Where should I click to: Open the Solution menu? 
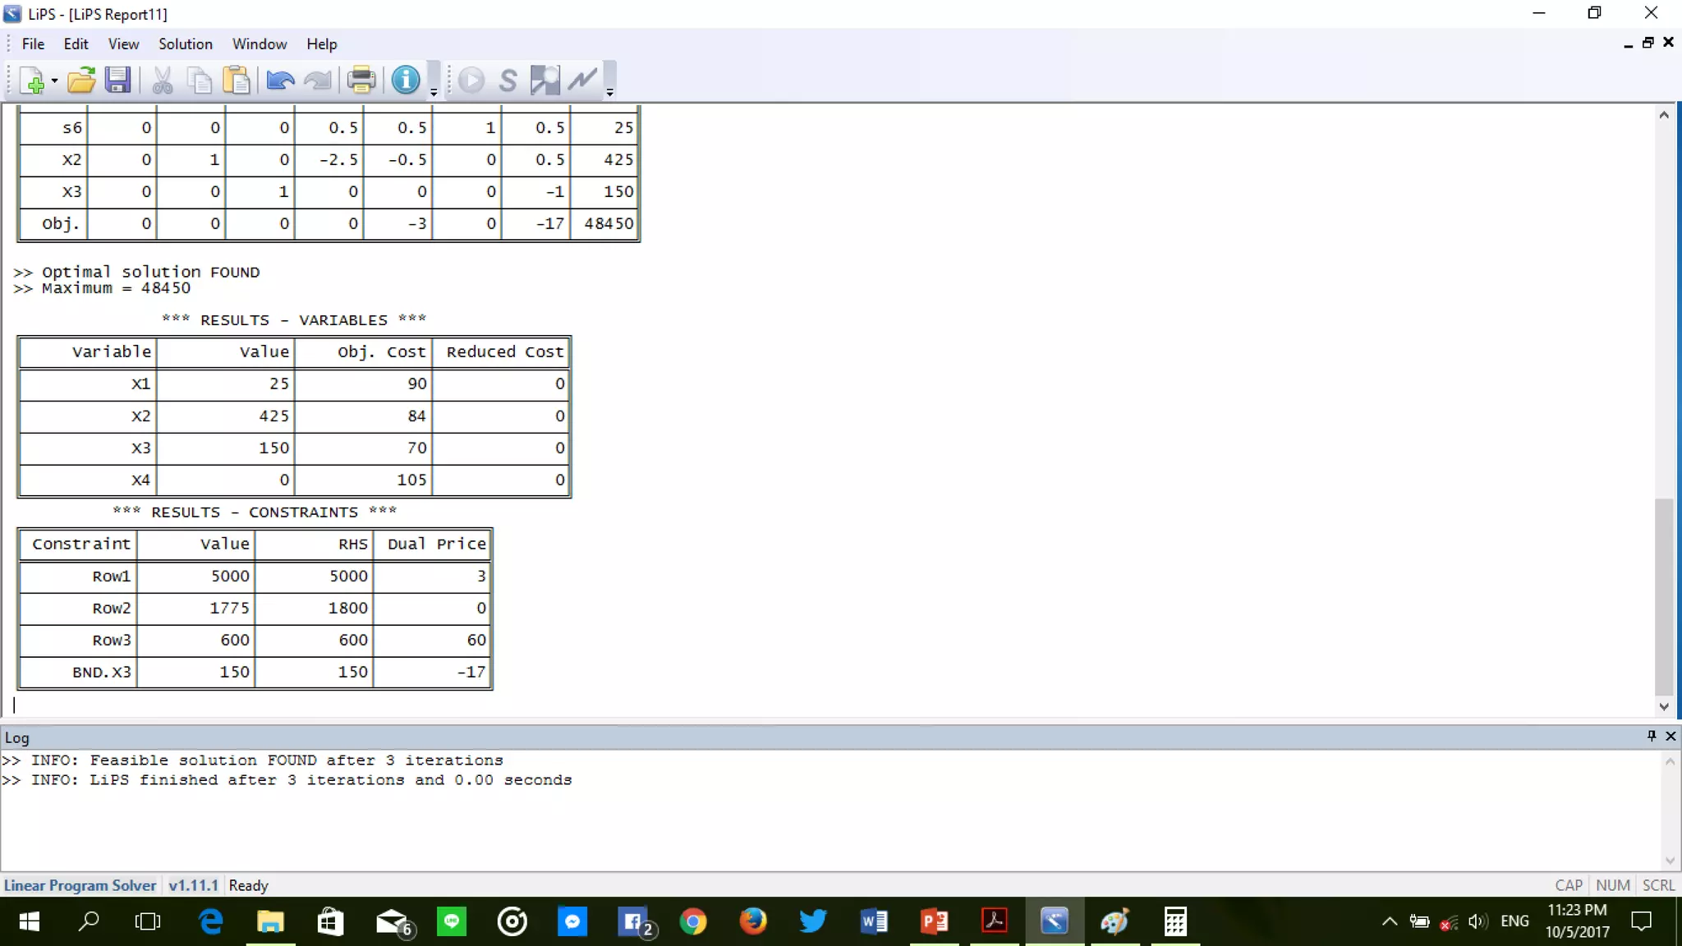(185, 44)
